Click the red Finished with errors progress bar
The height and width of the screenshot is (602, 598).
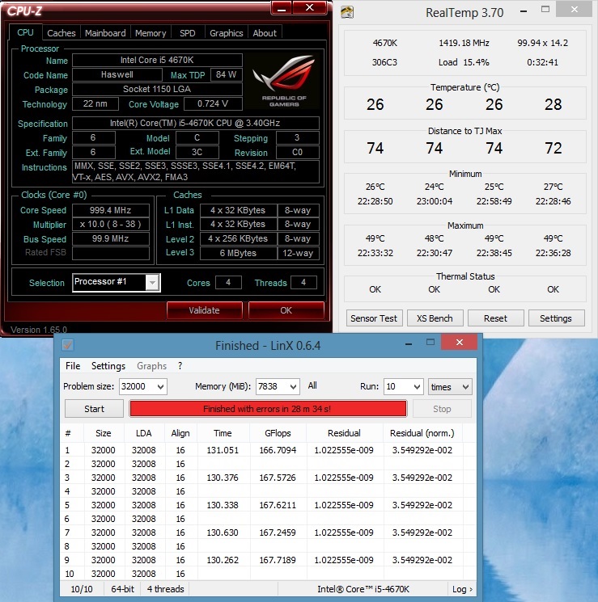click(268, 409)
